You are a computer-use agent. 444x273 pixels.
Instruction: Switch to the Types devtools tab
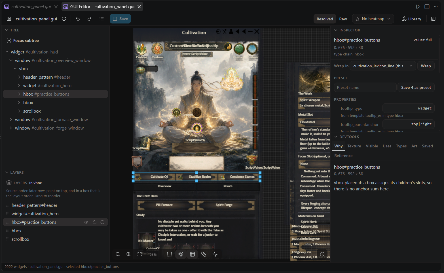coord(401,146)
